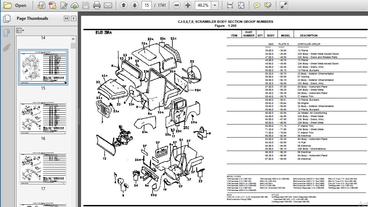Print the document with the printer icon
The width and height of the screenshot is (368, 207).
97,5
